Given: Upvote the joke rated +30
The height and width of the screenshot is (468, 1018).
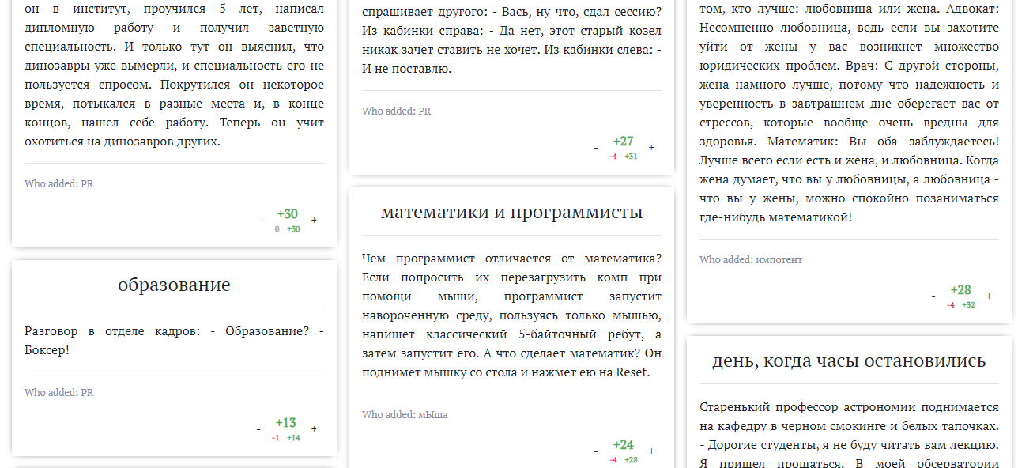Looking at the screenshot, I should tap(314, 221).
